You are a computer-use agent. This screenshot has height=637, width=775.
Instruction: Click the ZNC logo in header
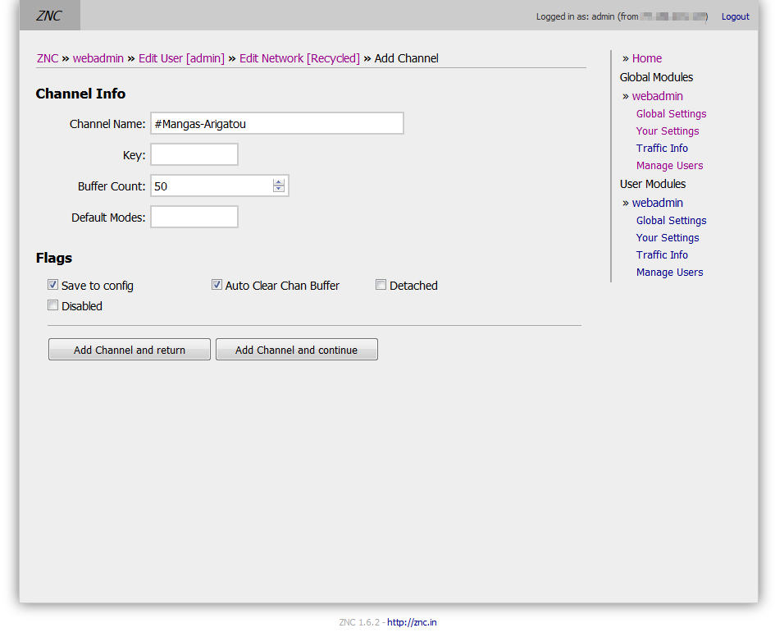pos(49,16)
